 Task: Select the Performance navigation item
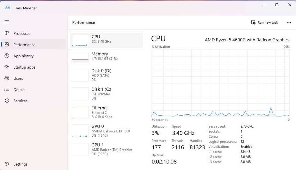(x=24, y=45)
